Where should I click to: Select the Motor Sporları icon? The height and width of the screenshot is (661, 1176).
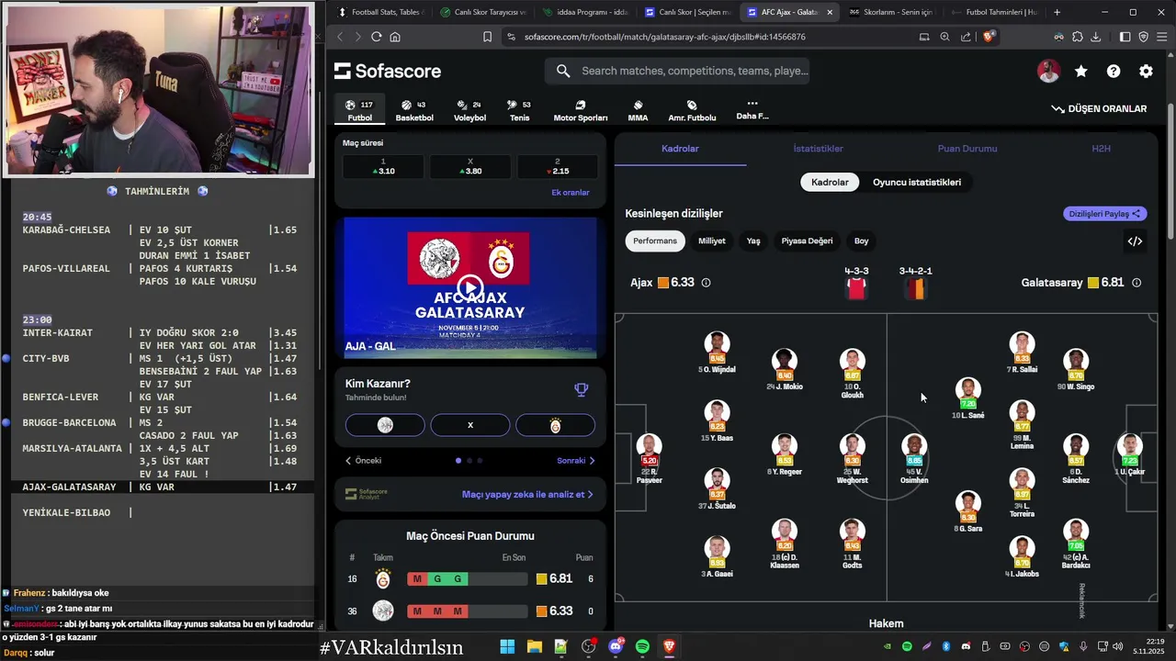[x=581, y=110]
